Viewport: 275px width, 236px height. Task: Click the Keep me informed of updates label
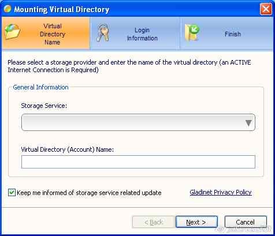tap(89, 193)
